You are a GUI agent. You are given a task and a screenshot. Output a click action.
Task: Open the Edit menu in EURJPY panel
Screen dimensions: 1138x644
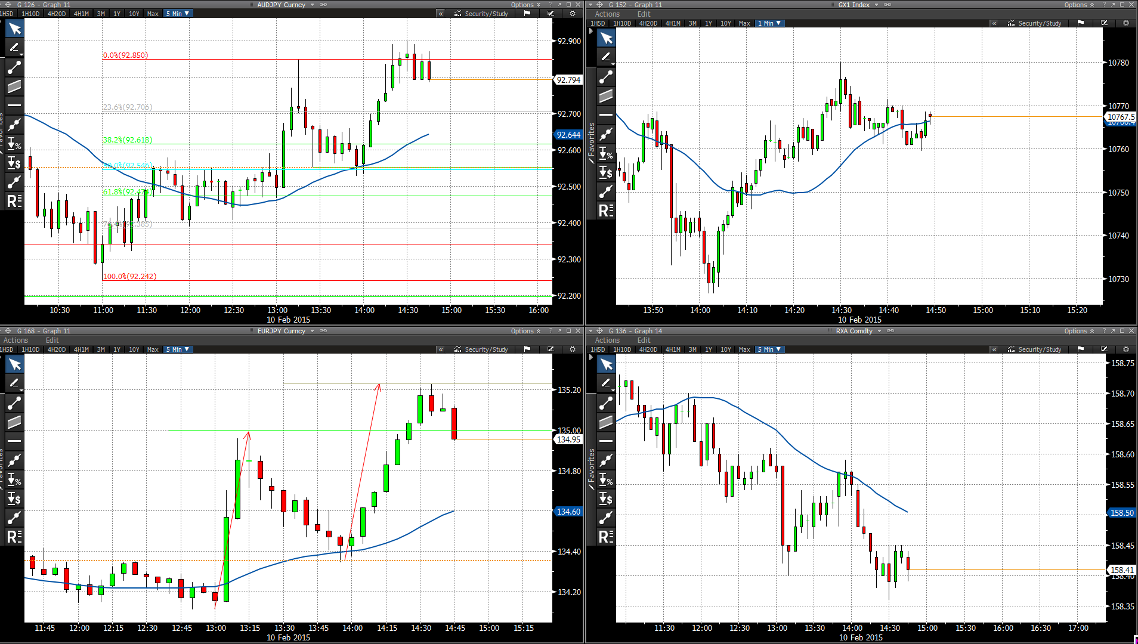[52, 340]
